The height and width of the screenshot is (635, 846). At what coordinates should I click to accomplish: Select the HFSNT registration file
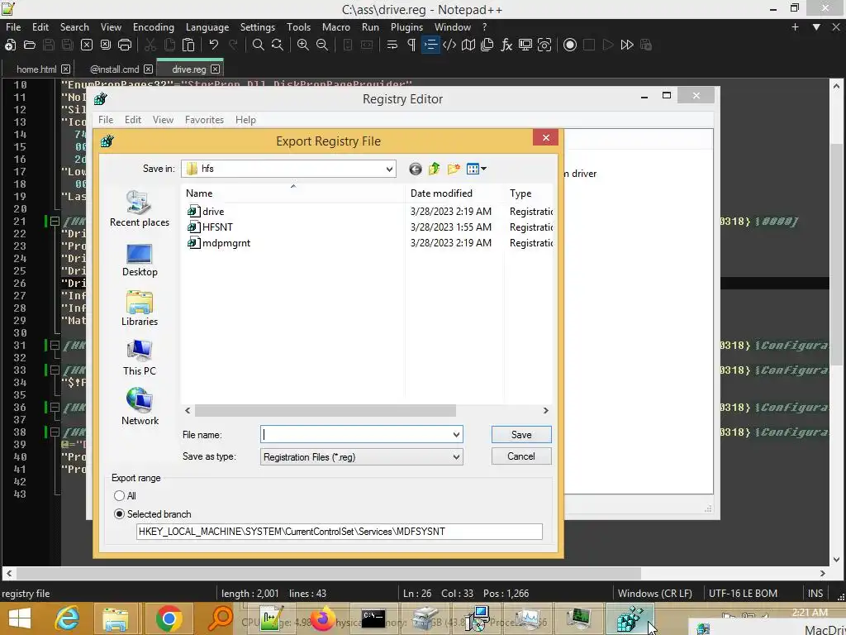click(x=211, y=227)
